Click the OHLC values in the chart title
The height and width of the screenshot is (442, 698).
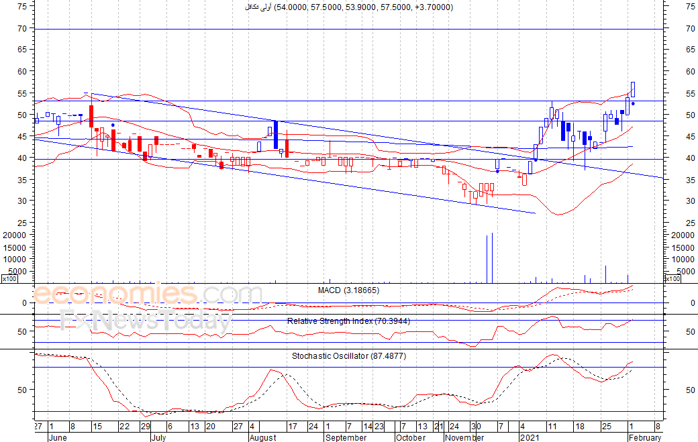tap(363, 7)
